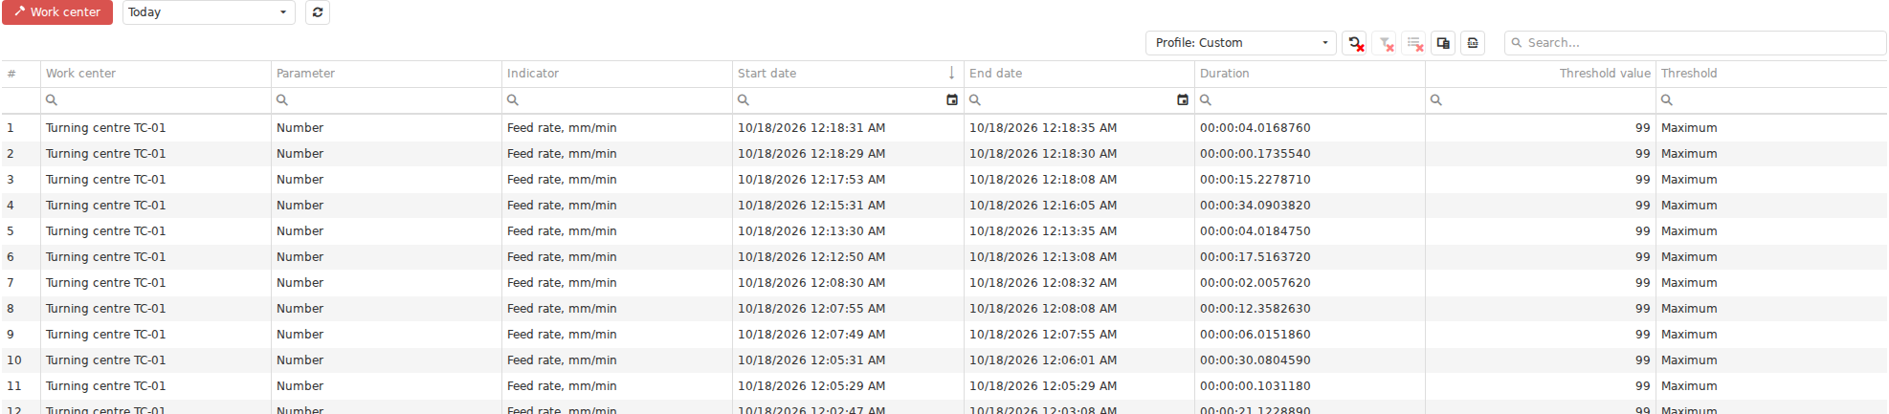Click the Indicator column filter magnifier

point(513,100)
